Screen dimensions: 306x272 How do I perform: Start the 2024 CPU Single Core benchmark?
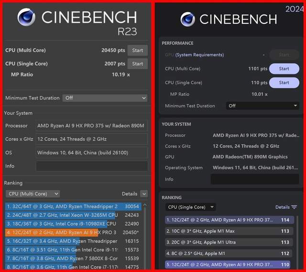[x=284, y=83]
